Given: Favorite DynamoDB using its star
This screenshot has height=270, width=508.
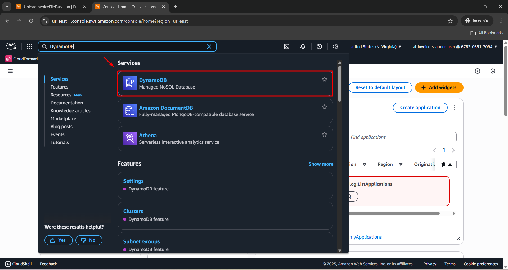Looking at the screenshot, I should (x=325, y=79).
